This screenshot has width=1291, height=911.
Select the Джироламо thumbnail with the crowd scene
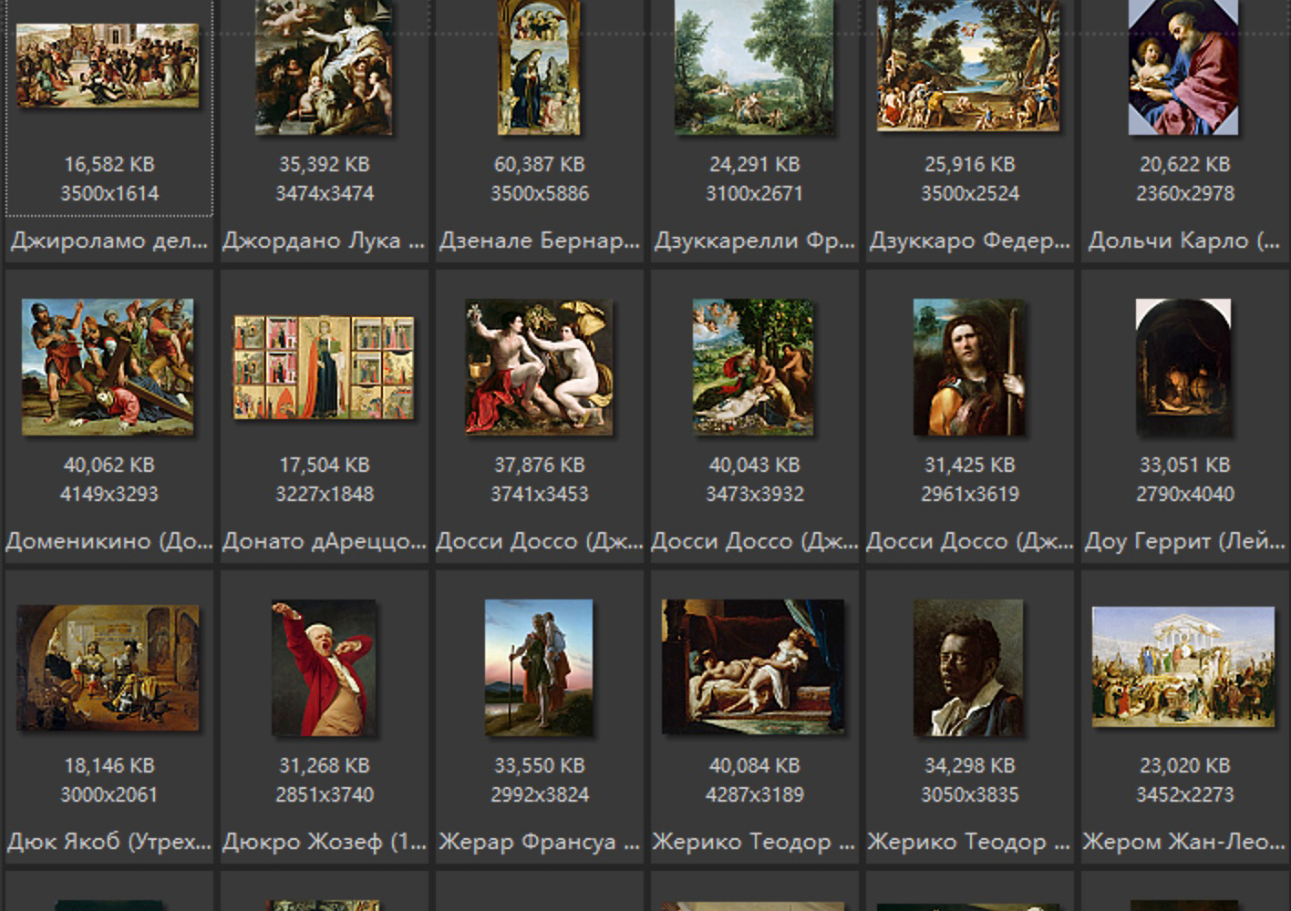click(108, 66)
